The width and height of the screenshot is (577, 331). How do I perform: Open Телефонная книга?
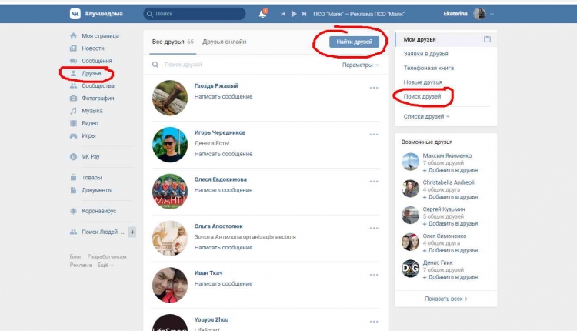(x=429, y=68)
